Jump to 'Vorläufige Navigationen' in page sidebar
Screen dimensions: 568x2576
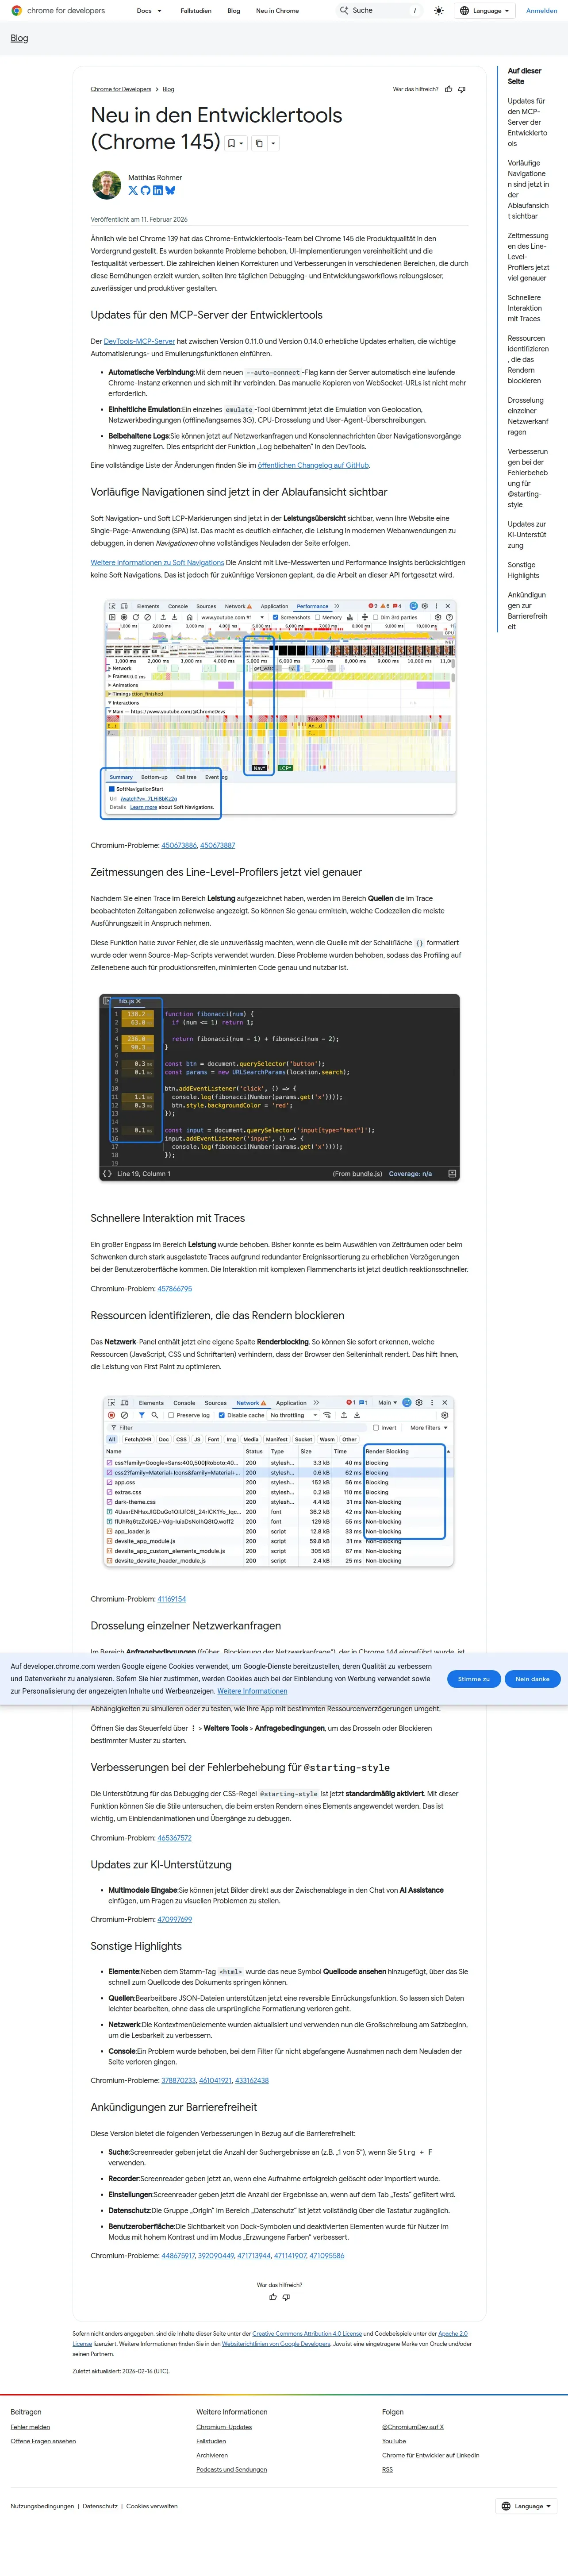pyautogui.click(x=528, y=189)
